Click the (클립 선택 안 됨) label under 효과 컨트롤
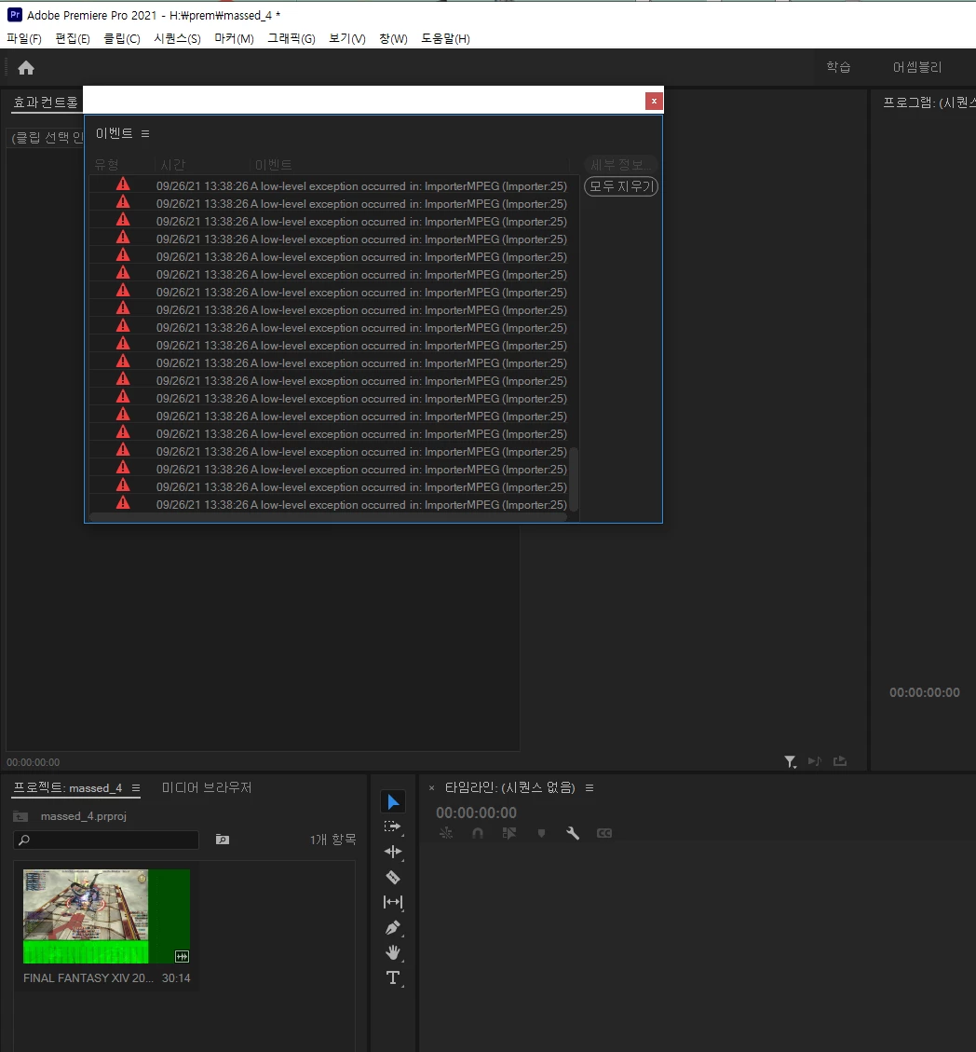Image resolution: width=976 pixels, height=1052 pixels. point(47,138)
